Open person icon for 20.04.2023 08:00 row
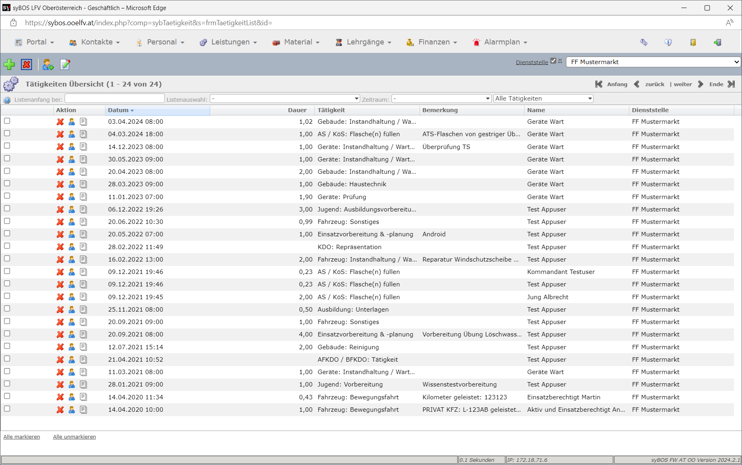Viewport: 742px width, 465px height. click(72, 172)
